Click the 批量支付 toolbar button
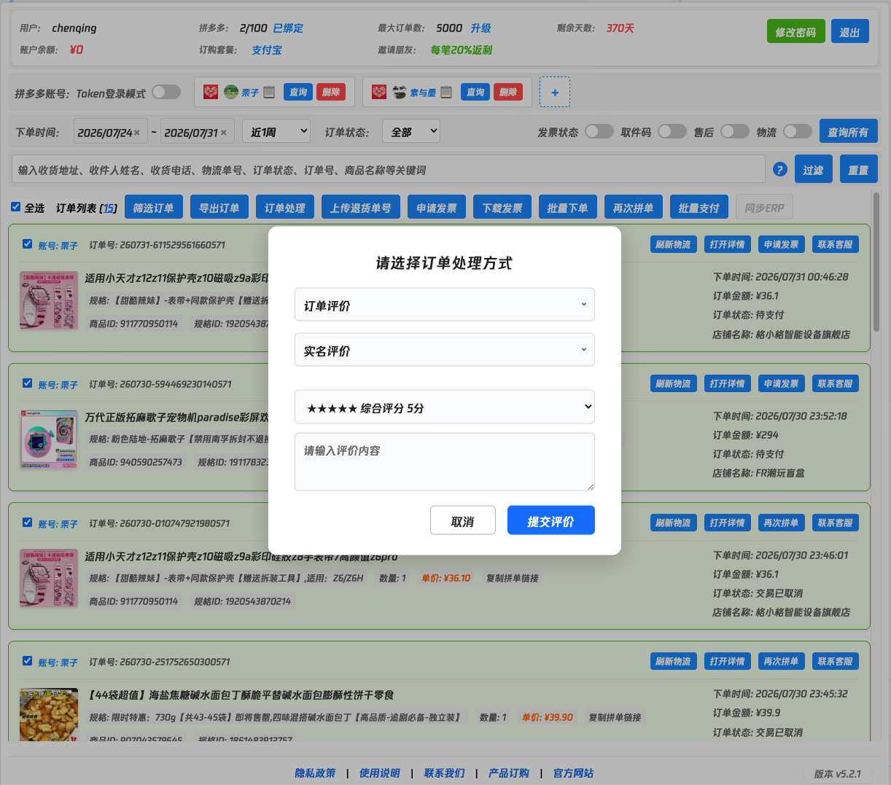891x785 pixels. [699, 208]
